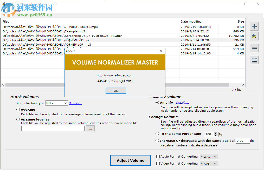Screen dimensions: 264x170
Task: Click the percentage spinner up arrow
Action: pyautogui.click(x=216, y=133)
